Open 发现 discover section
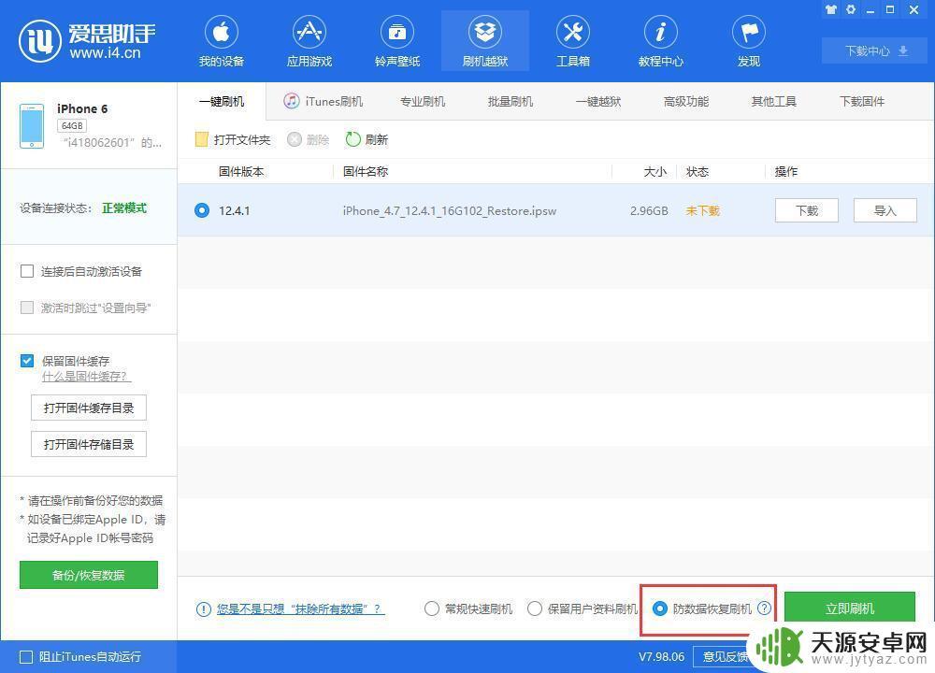The height and width of the screenshot is (673, 935). (x=748, y=42)
